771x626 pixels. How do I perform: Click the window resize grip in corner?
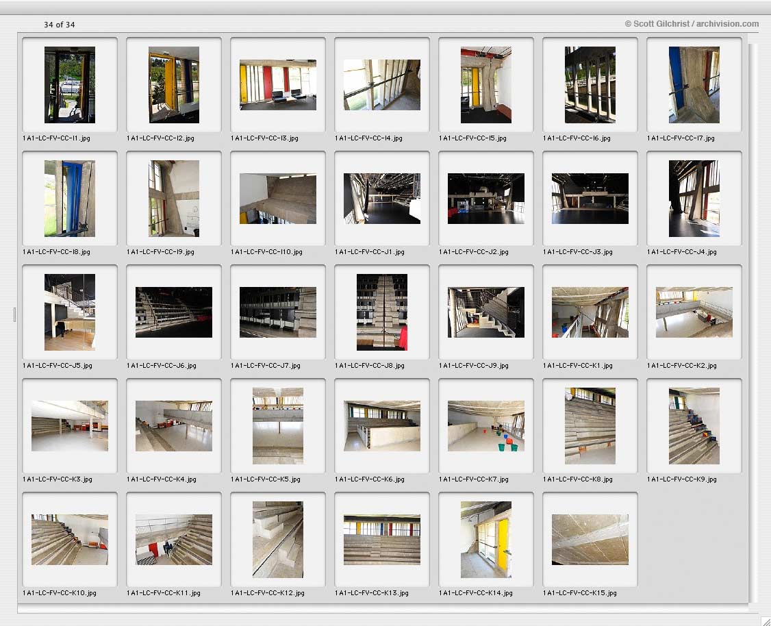[x=766, y=621]
